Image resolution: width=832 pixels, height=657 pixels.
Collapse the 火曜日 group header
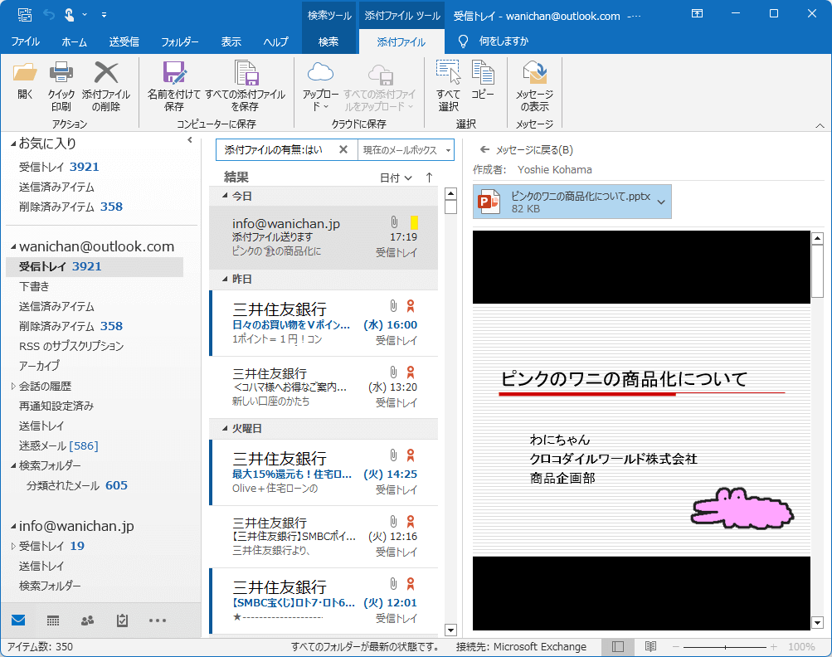point(225,428)
